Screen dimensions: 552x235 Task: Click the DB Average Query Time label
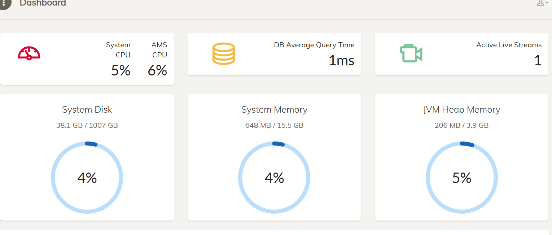tap(314, 45)
